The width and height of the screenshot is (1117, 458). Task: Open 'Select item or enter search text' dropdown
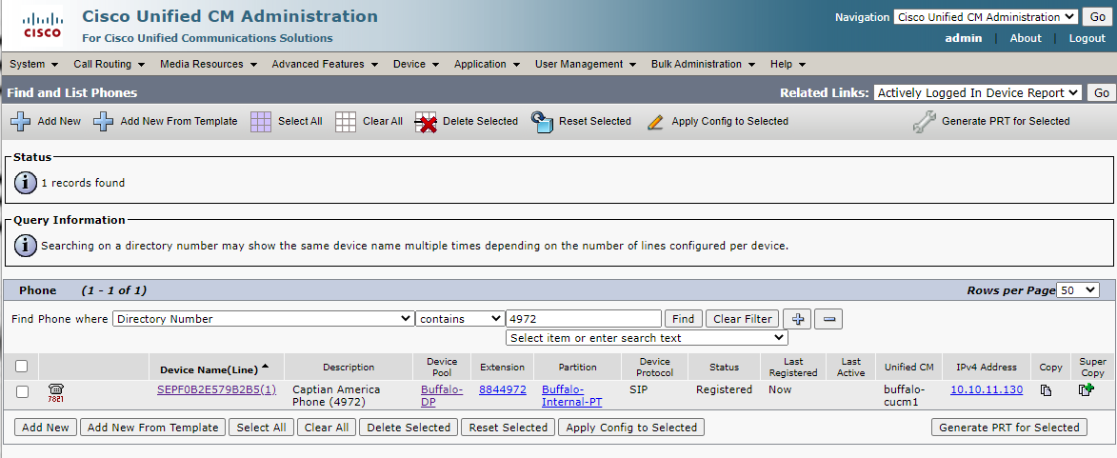(647, 338)
